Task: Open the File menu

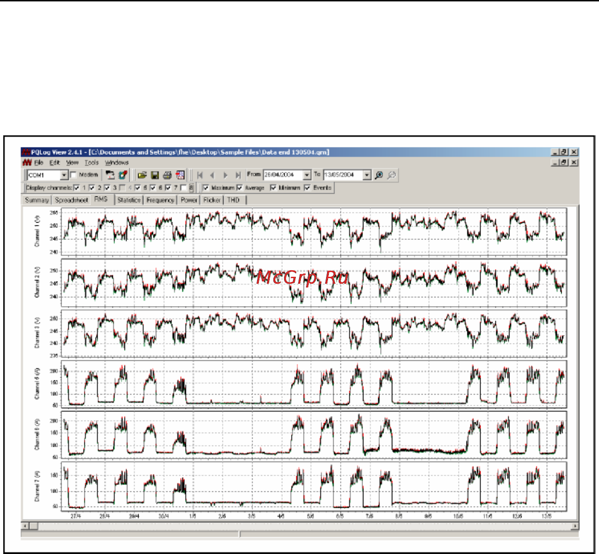Action: pyautogui.click(x=39, y=162)
